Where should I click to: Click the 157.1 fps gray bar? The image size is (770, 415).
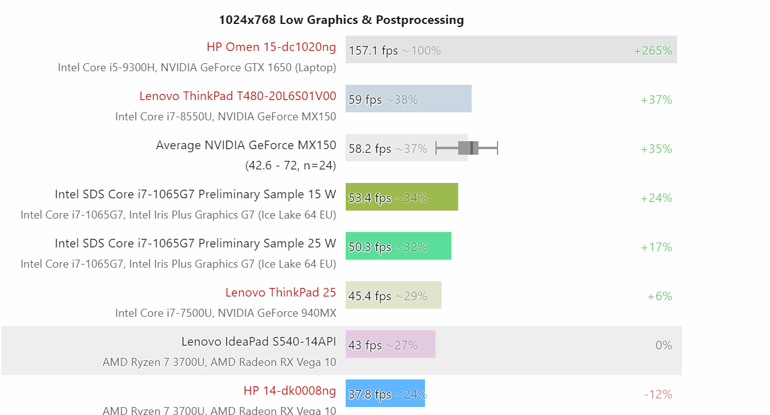click(511, 50)
